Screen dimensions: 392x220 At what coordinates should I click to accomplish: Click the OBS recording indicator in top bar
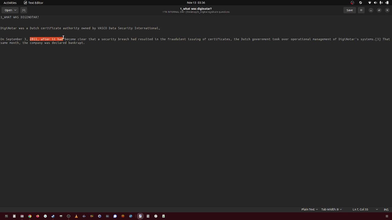[352, 3]
